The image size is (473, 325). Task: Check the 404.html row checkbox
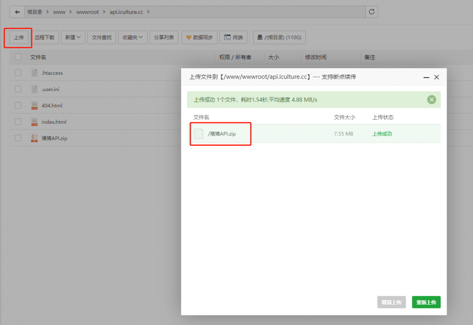point(18,105)
